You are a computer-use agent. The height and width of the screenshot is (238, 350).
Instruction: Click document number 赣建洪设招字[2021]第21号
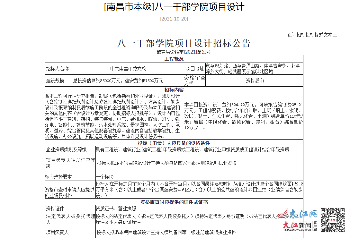click(184, 52)
